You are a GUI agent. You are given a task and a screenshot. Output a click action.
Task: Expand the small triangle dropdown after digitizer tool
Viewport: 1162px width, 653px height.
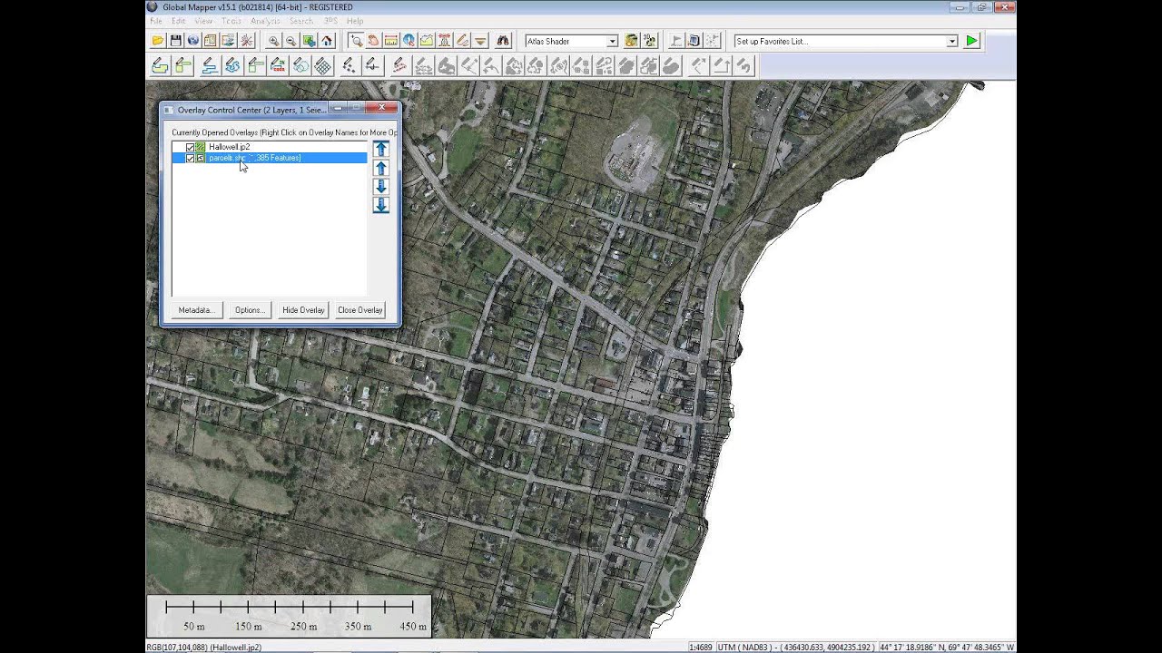pyautogui.click(x=481, y=41)
